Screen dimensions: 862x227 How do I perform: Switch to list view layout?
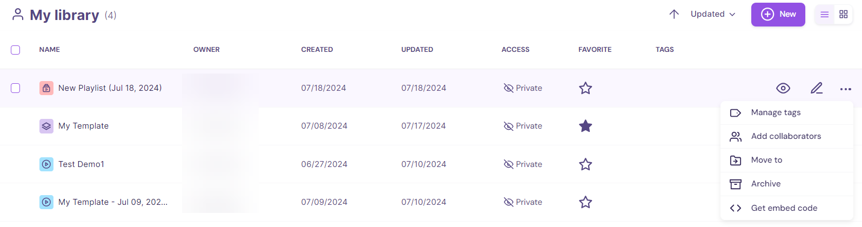[825, 15]
